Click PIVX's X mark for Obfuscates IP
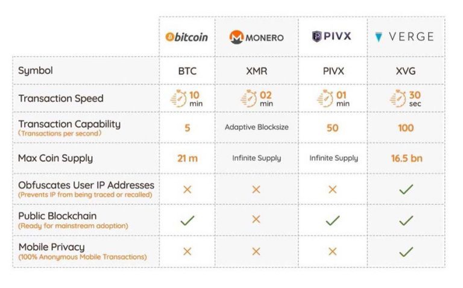Screen dimensions: 463x288 (x=332, y=189)
